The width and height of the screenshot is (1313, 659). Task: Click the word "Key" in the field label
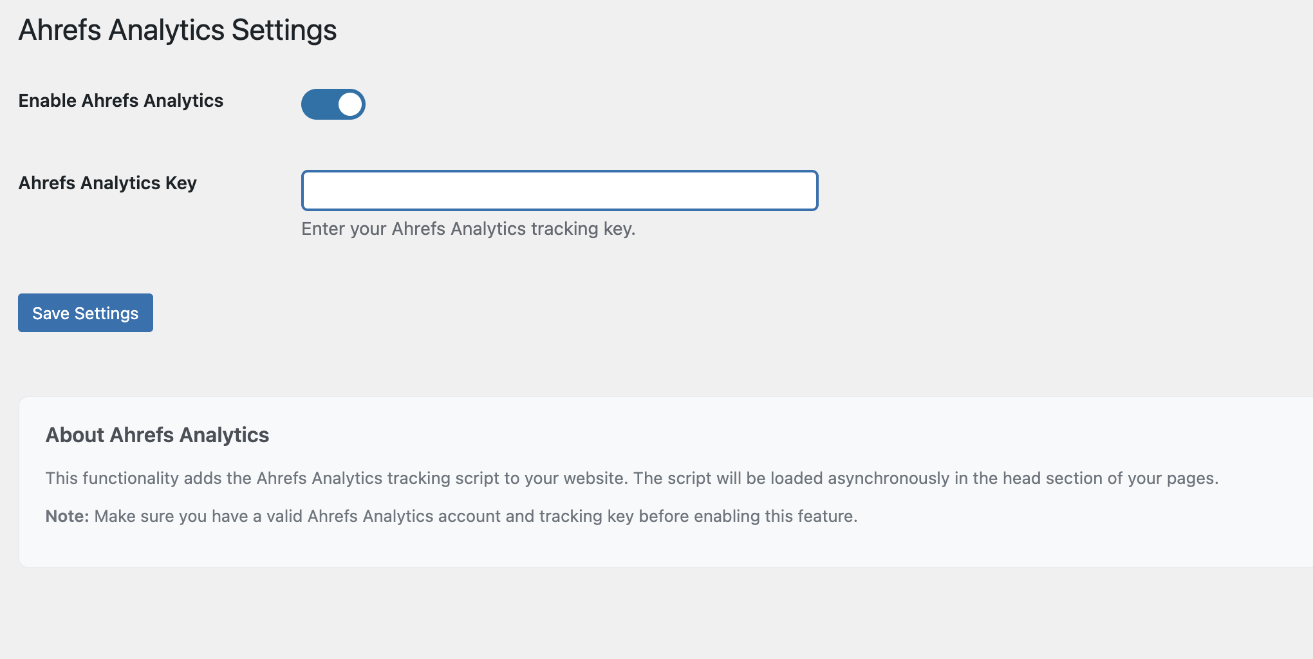(x=181, y=183)
